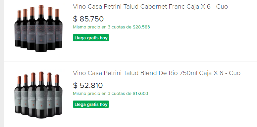Click the Llega gratis hoy badge under $52.810
The image size is (257, 127).
91,104
